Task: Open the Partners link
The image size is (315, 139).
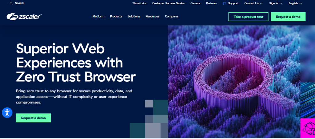Action: pyautogui.click(x=211, y=3)
